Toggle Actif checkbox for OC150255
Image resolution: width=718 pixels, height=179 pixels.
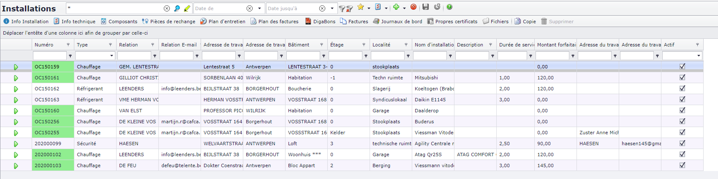click(682, 132)
